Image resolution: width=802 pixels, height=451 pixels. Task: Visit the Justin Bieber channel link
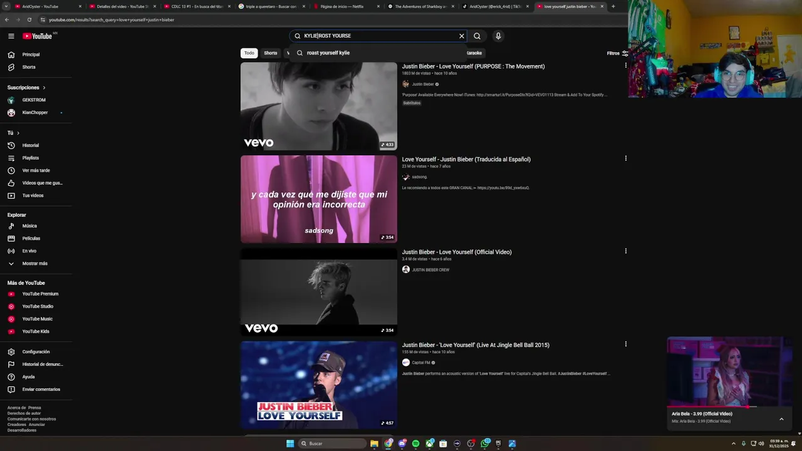pyautogui.click(x=423, y=85)
